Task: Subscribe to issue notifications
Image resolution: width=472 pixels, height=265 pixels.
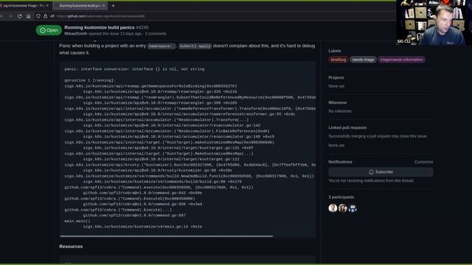Action: tap(381, 172)
